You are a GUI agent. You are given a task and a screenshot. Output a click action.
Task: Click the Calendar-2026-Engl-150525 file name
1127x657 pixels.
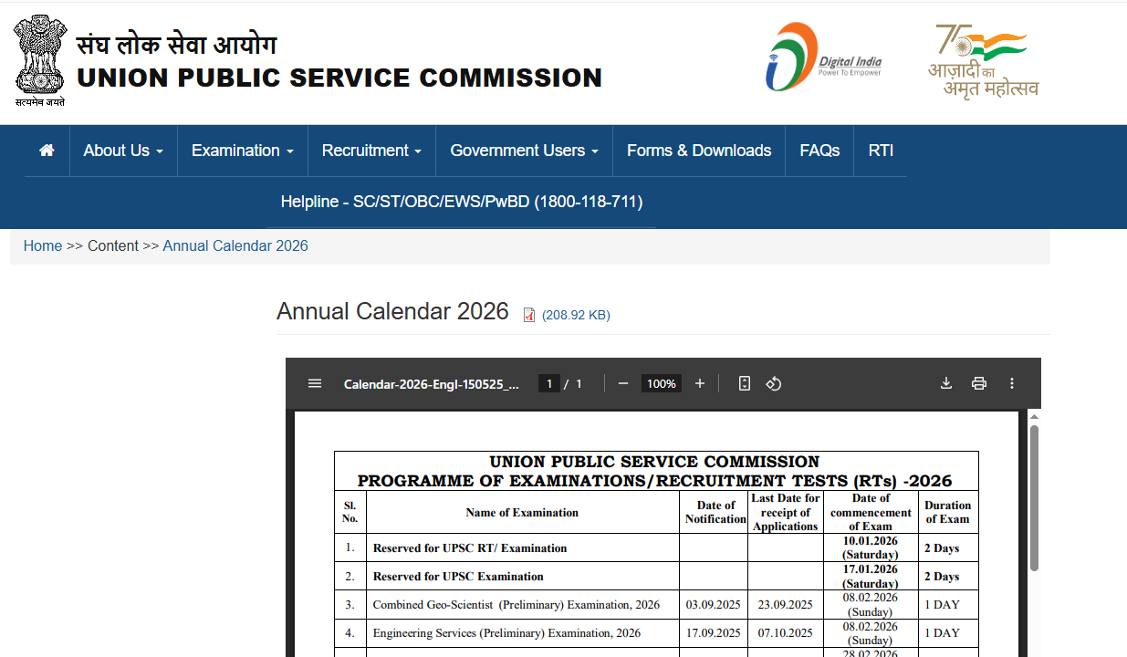[x=432, y=384]
